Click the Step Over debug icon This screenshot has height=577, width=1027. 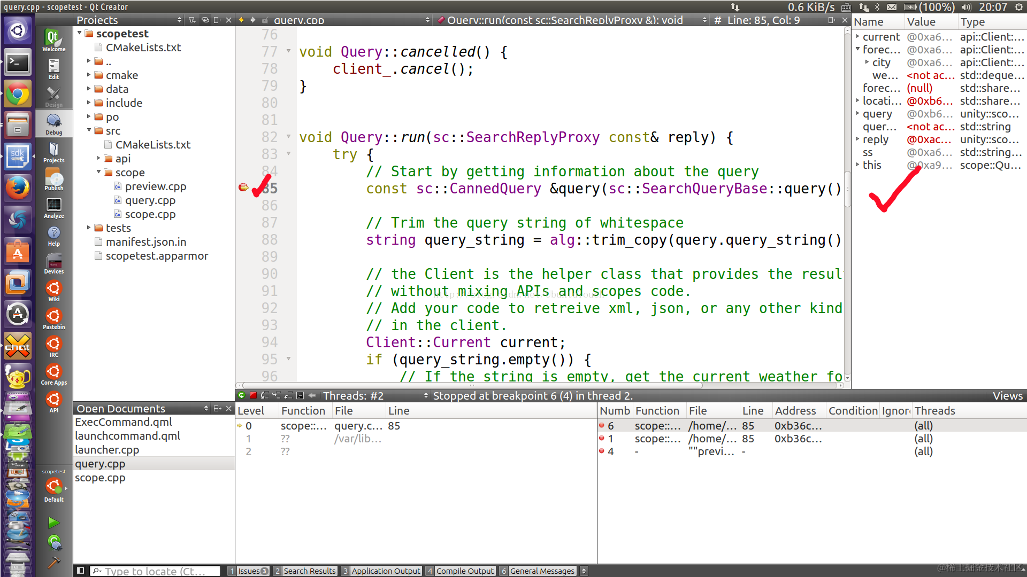(265, 395)
